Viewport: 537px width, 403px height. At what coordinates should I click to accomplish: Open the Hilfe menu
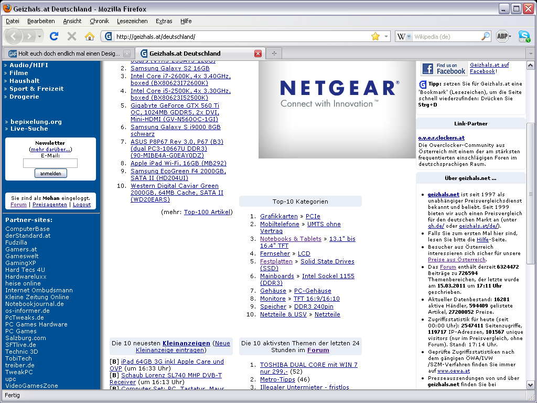click(186, 21)
